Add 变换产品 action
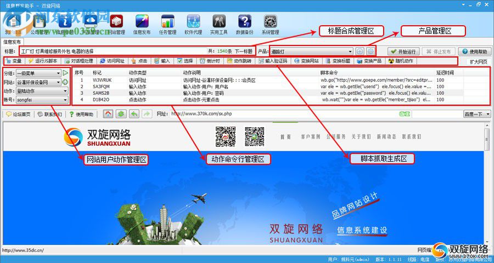 click(369, 61)
